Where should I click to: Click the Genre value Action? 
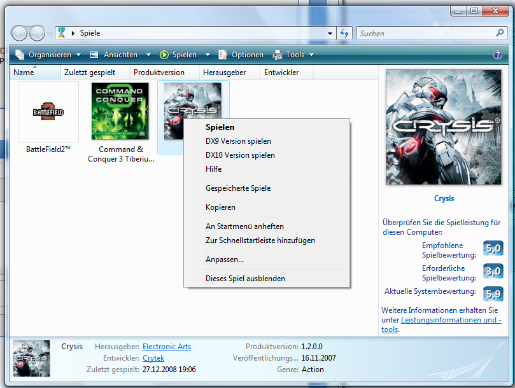coord(313,370)
